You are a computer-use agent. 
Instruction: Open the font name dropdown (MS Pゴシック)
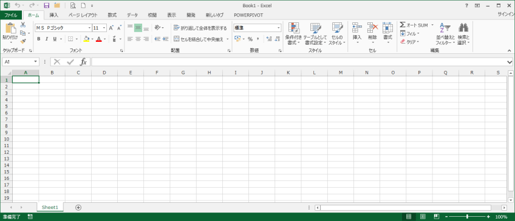click(x=89, y=28)
